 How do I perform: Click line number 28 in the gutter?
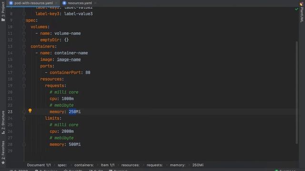(10, 144)
